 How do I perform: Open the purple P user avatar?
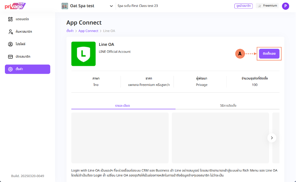286,6
